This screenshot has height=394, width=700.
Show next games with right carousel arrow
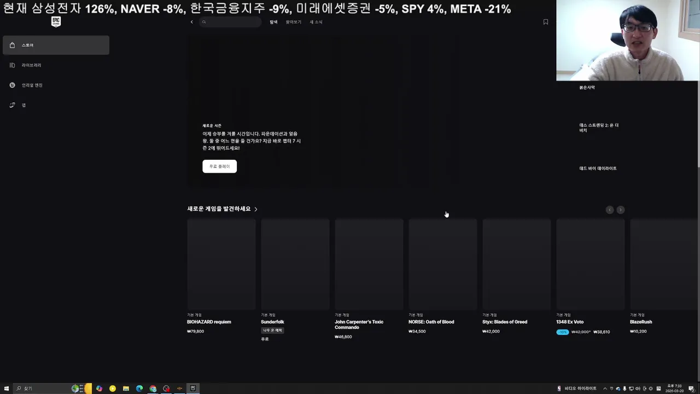coord(620,210)
